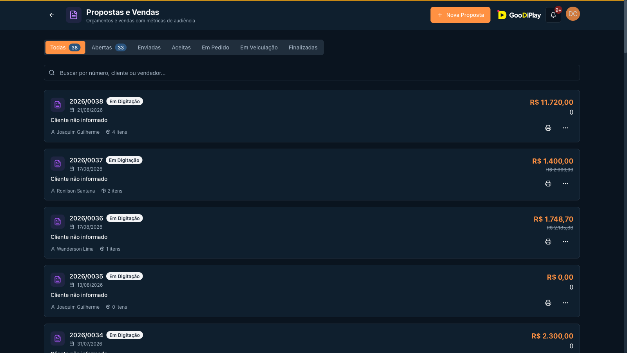Open proposal number 2026/0036
The image size is (627, 353).
(86, 218)
